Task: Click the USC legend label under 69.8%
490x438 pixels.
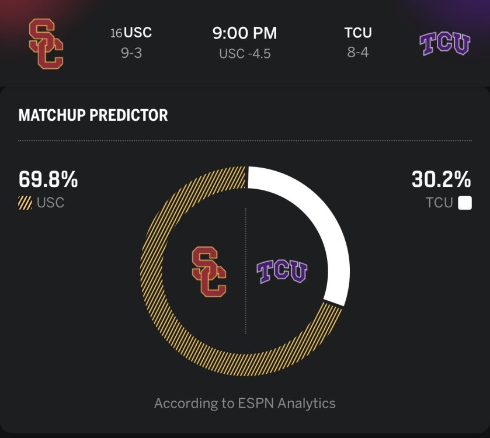Action: pos(51,203)
